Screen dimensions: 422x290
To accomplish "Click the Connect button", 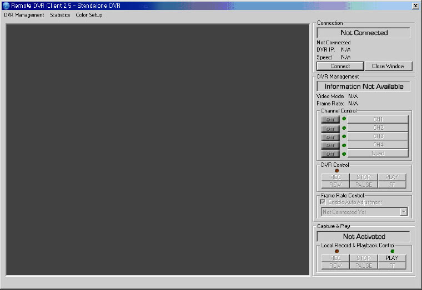I will point(340,66).
